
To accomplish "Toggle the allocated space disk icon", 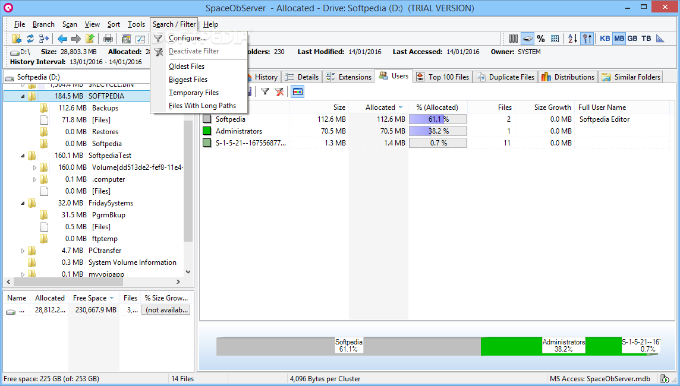I will (527, 39).
